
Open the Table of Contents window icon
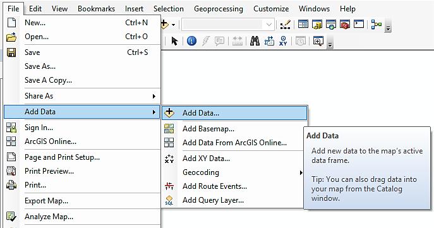303,25
